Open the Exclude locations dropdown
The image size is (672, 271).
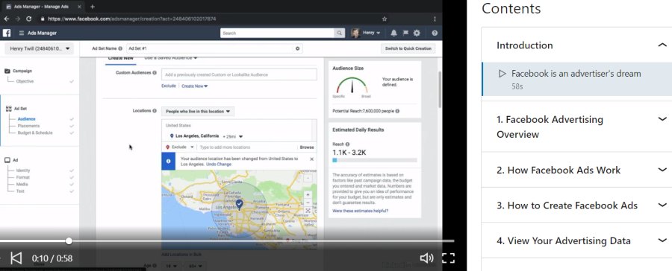(179, 147)
